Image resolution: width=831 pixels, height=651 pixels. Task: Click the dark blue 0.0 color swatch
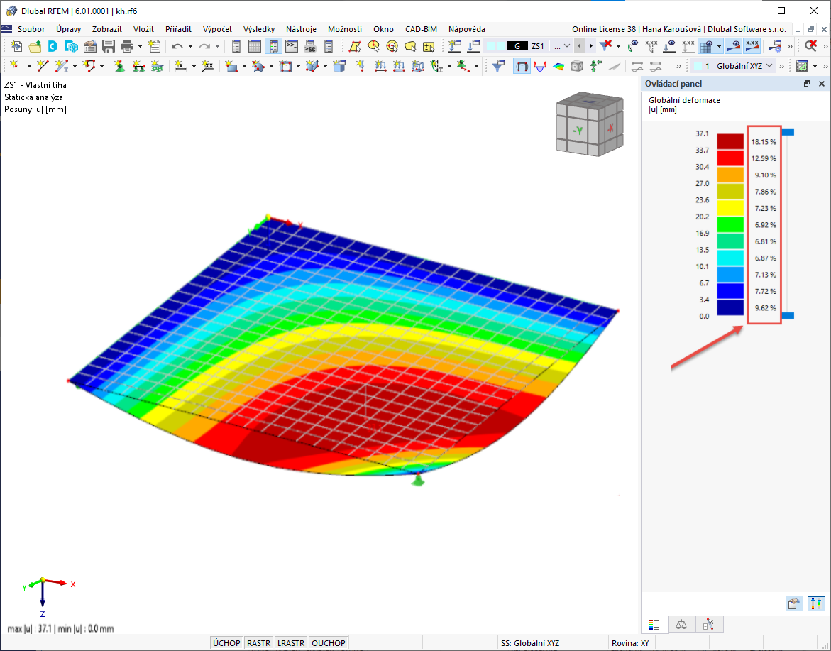pos(730,308)
